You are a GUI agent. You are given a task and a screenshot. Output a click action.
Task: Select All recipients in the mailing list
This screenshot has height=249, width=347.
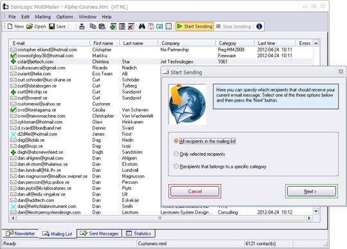click(205, 141)
